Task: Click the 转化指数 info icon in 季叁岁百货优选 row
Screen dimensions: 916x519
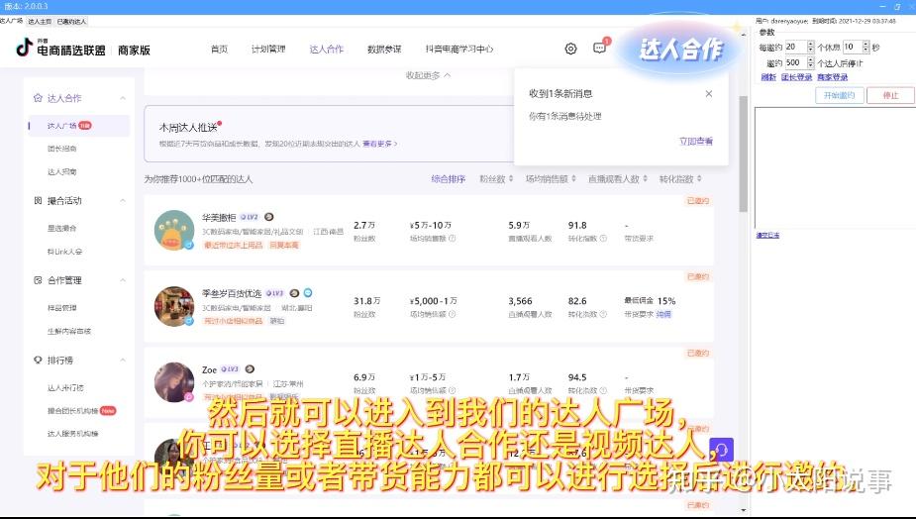Action: click(x=603, y=314)
